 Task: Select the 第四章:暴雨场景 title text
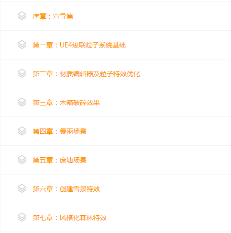pyautogui.click(x=60, y=131)
